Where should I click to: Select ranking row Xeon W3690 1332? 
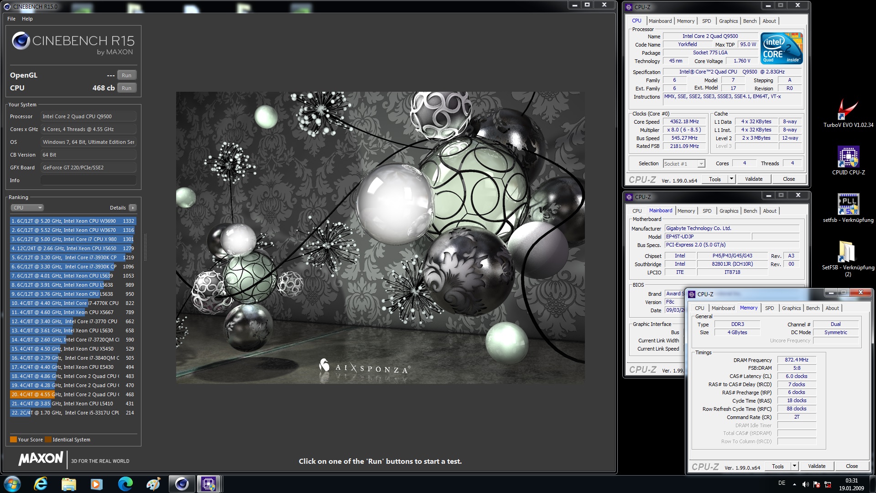tap(73, 221)
